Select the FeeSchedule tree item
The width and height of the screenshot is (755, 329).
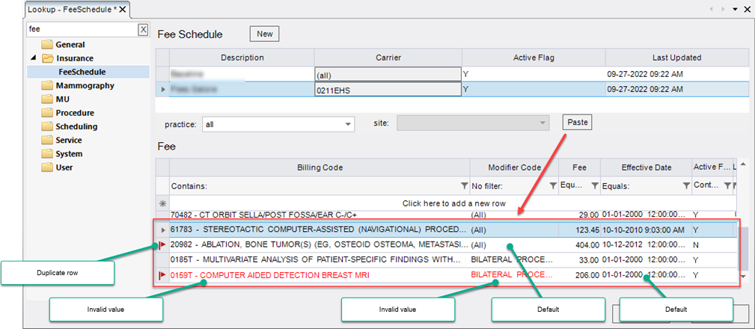tap(82, 72)
